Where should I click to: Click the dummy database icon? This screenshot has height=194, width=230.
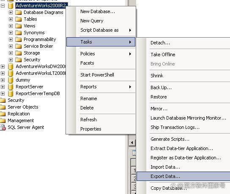[11, 80]
